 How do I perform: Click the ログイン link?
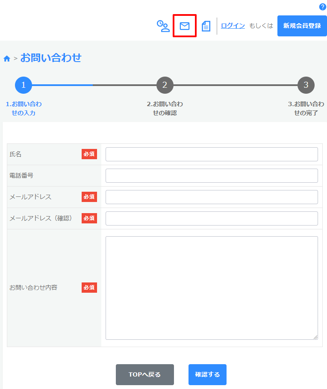click(233, 26)
